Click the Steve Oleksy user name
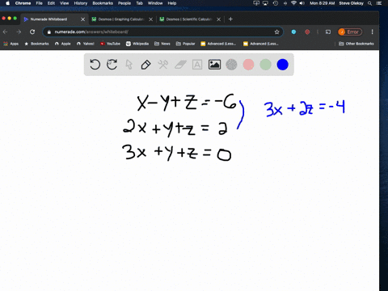The image size is (388, 291). pyautogui.click(x=351, y=3)
